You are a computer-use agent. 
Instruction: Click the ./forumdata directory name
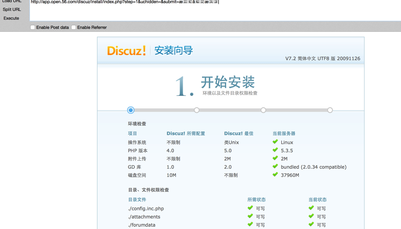[x=142, y=225]
